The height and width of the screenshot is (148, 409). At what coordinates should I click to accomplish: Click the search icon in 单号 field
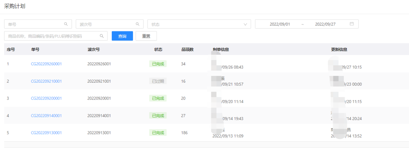click(66, 24)
